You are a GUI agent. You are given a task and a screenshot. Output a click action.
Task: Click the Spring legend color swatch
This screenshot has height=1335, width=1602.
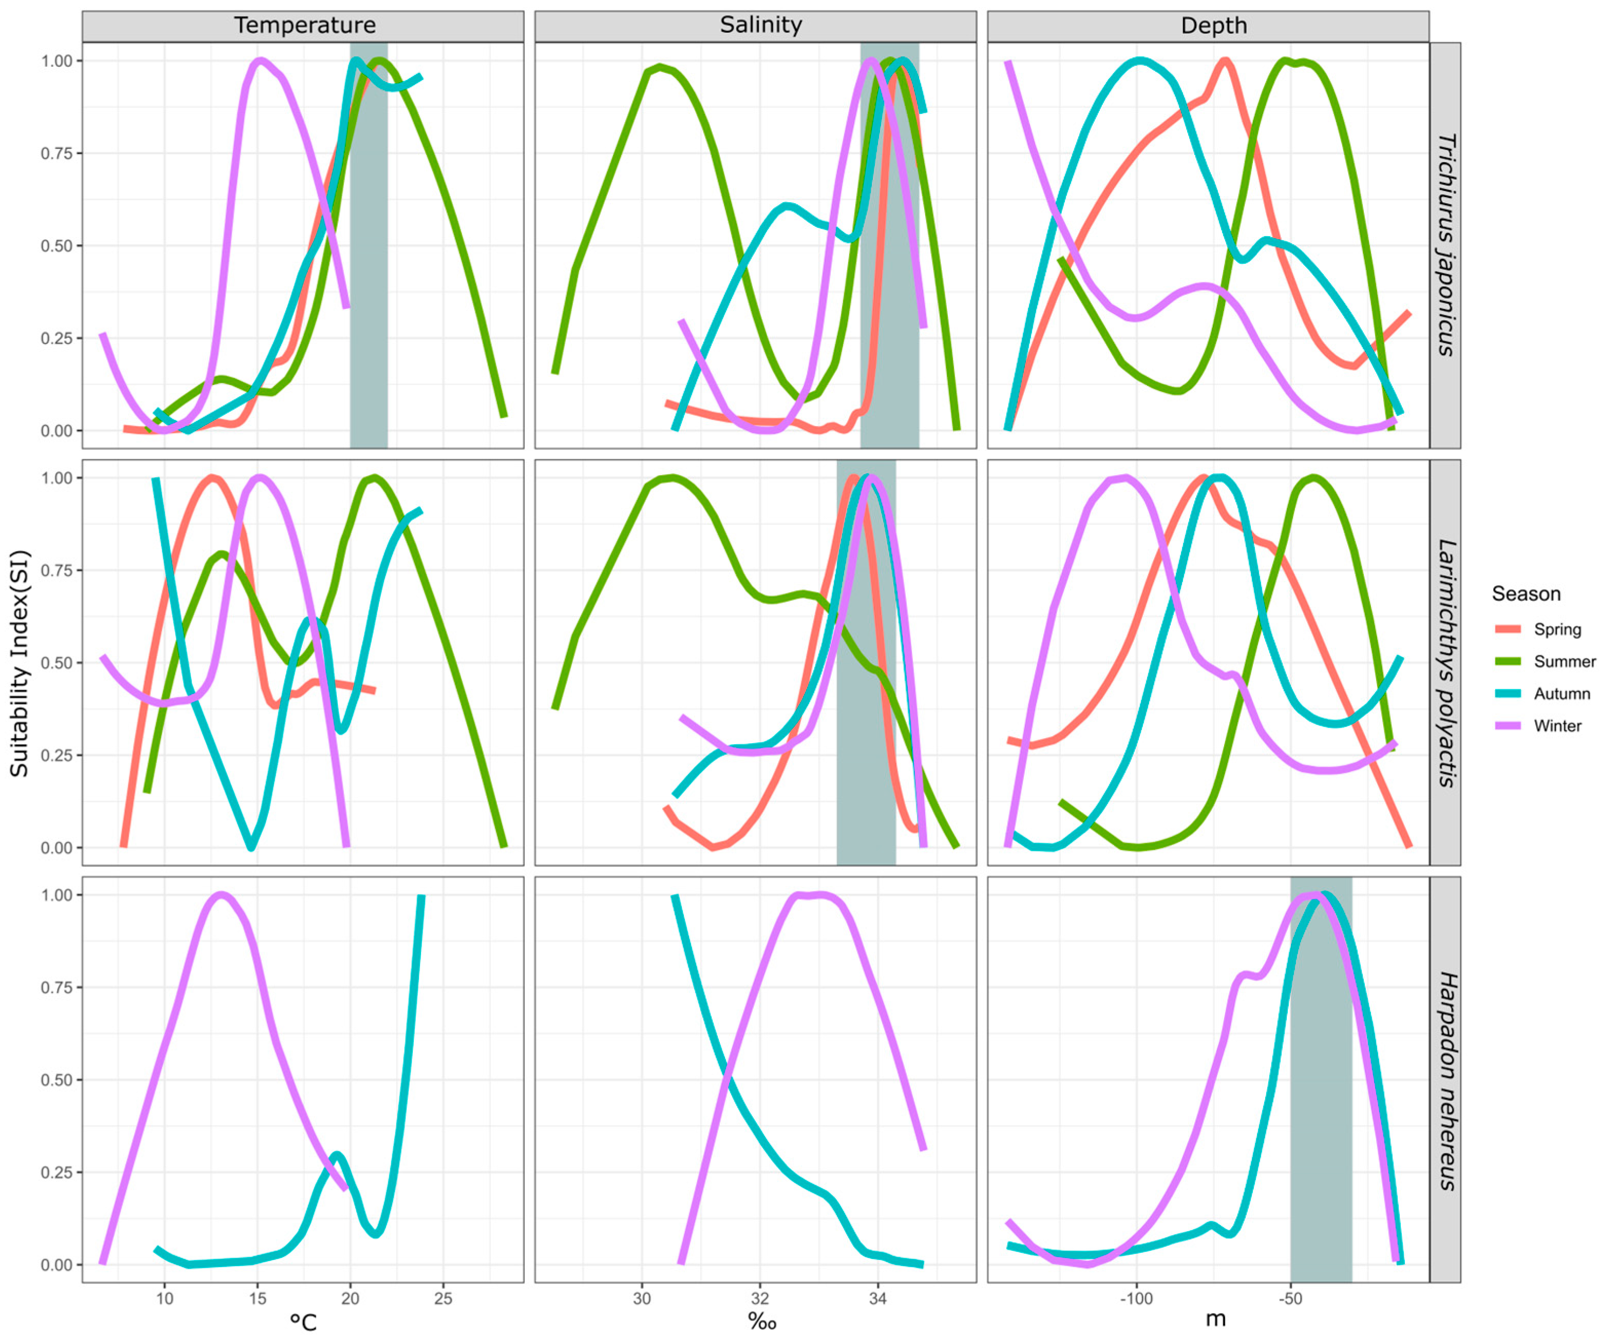(1508, 630)
